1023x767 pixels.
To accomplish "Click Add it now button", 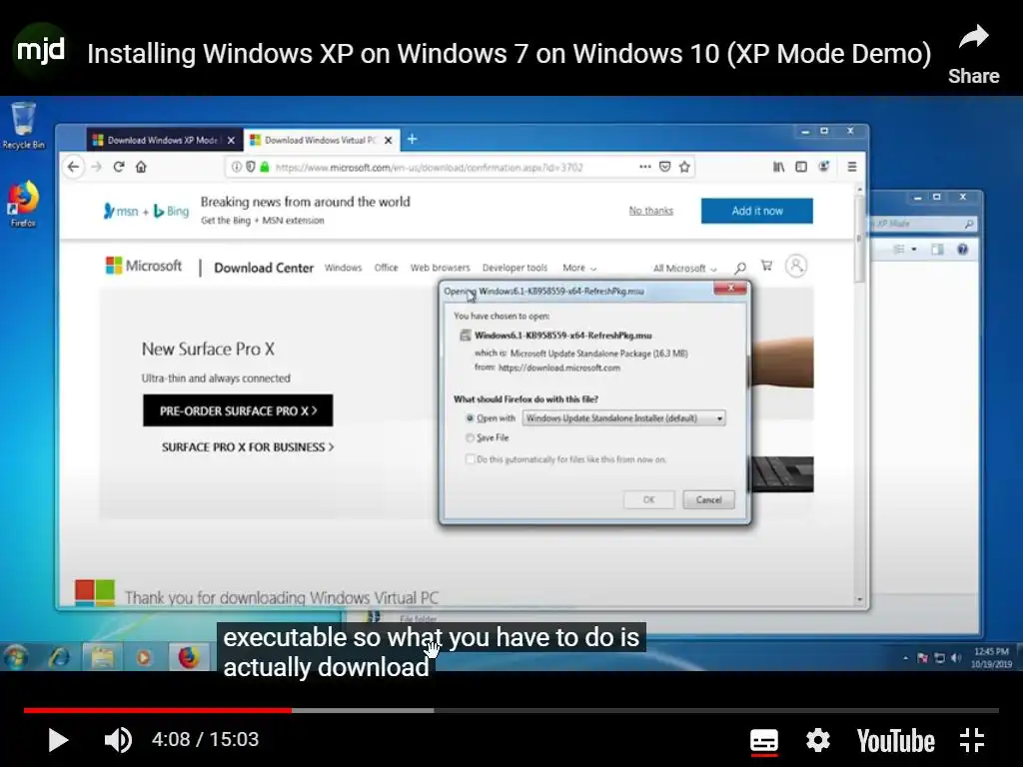I will point(757,211).
